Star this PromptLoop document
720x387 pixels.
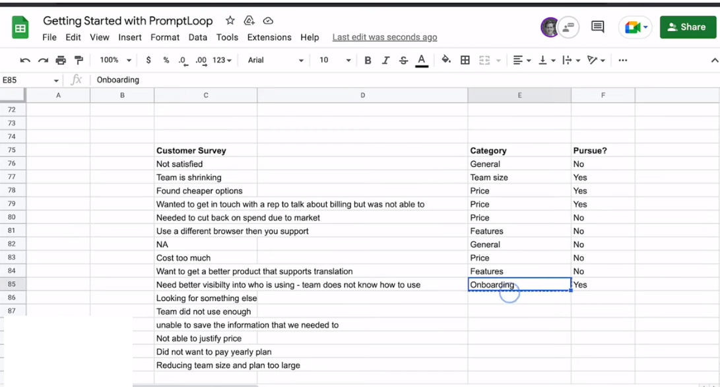point(230,21)
